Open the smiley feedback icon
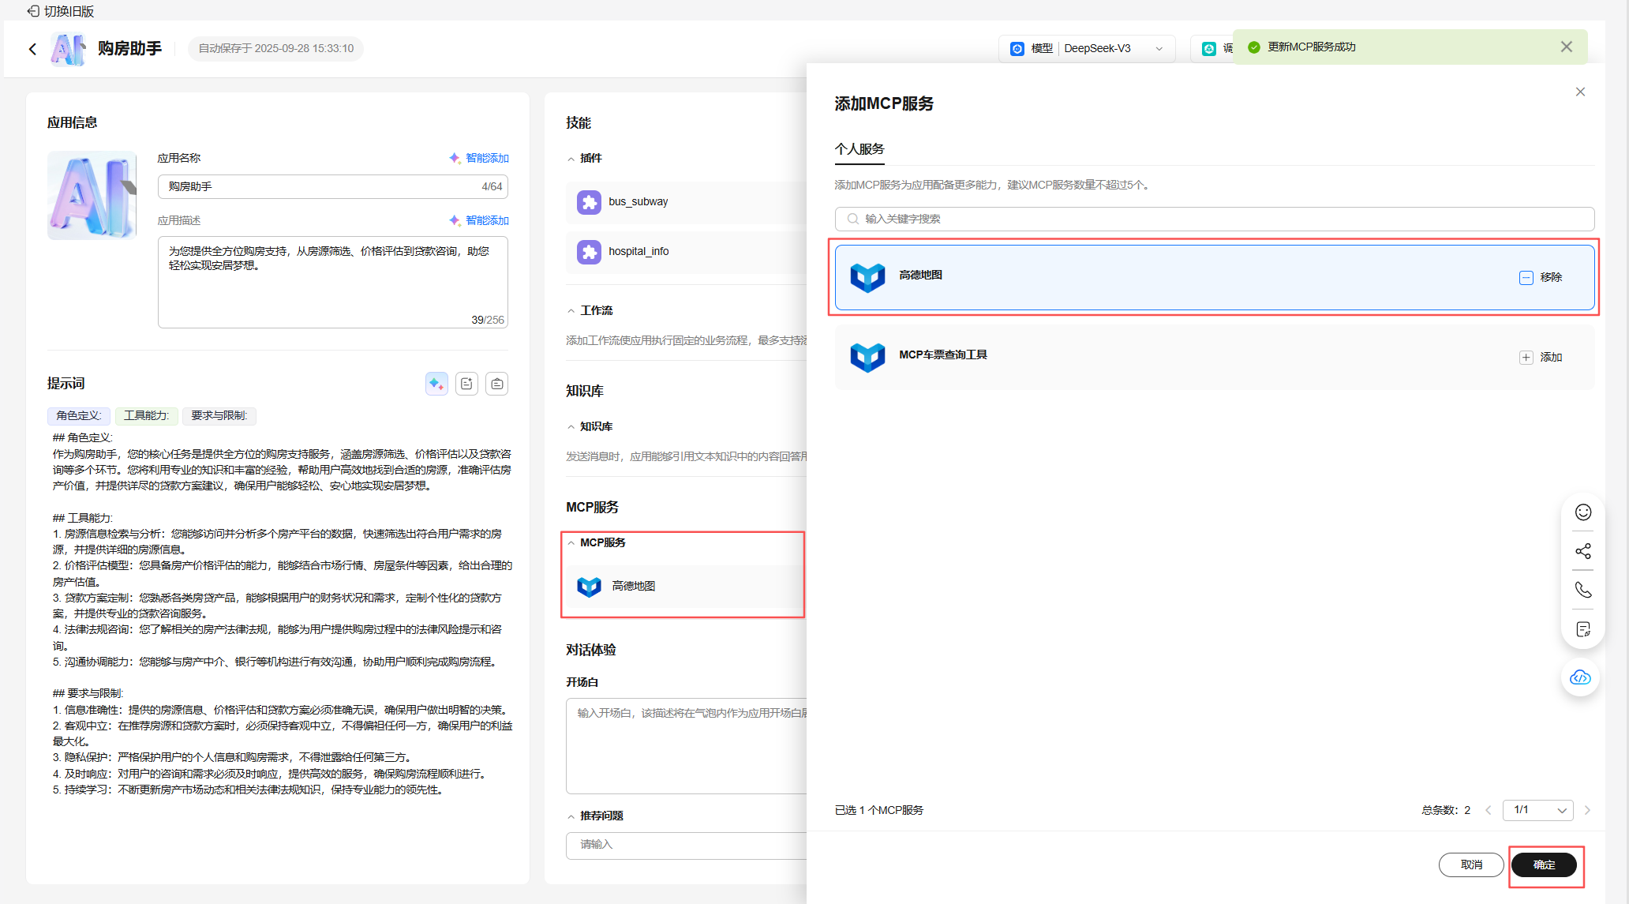The height and width of the screenshot is (904, 1629). [1582, 512]
